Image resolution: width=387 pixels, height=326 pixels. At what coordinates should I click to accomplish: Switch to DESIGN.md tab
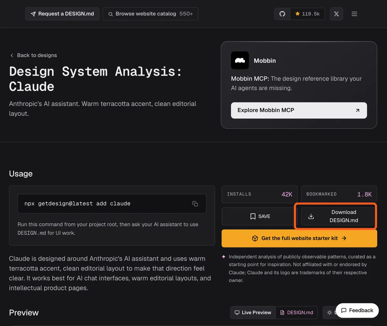pos(297,312)
